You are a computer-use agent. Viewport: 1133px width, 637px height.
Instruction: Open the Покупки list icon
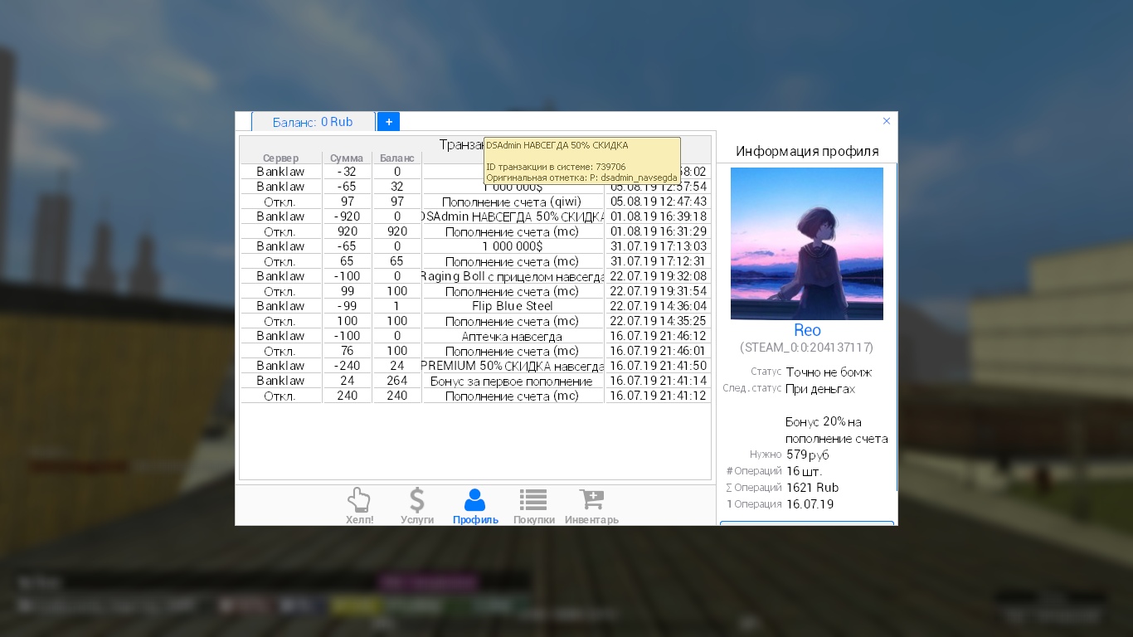pos(533,506)
